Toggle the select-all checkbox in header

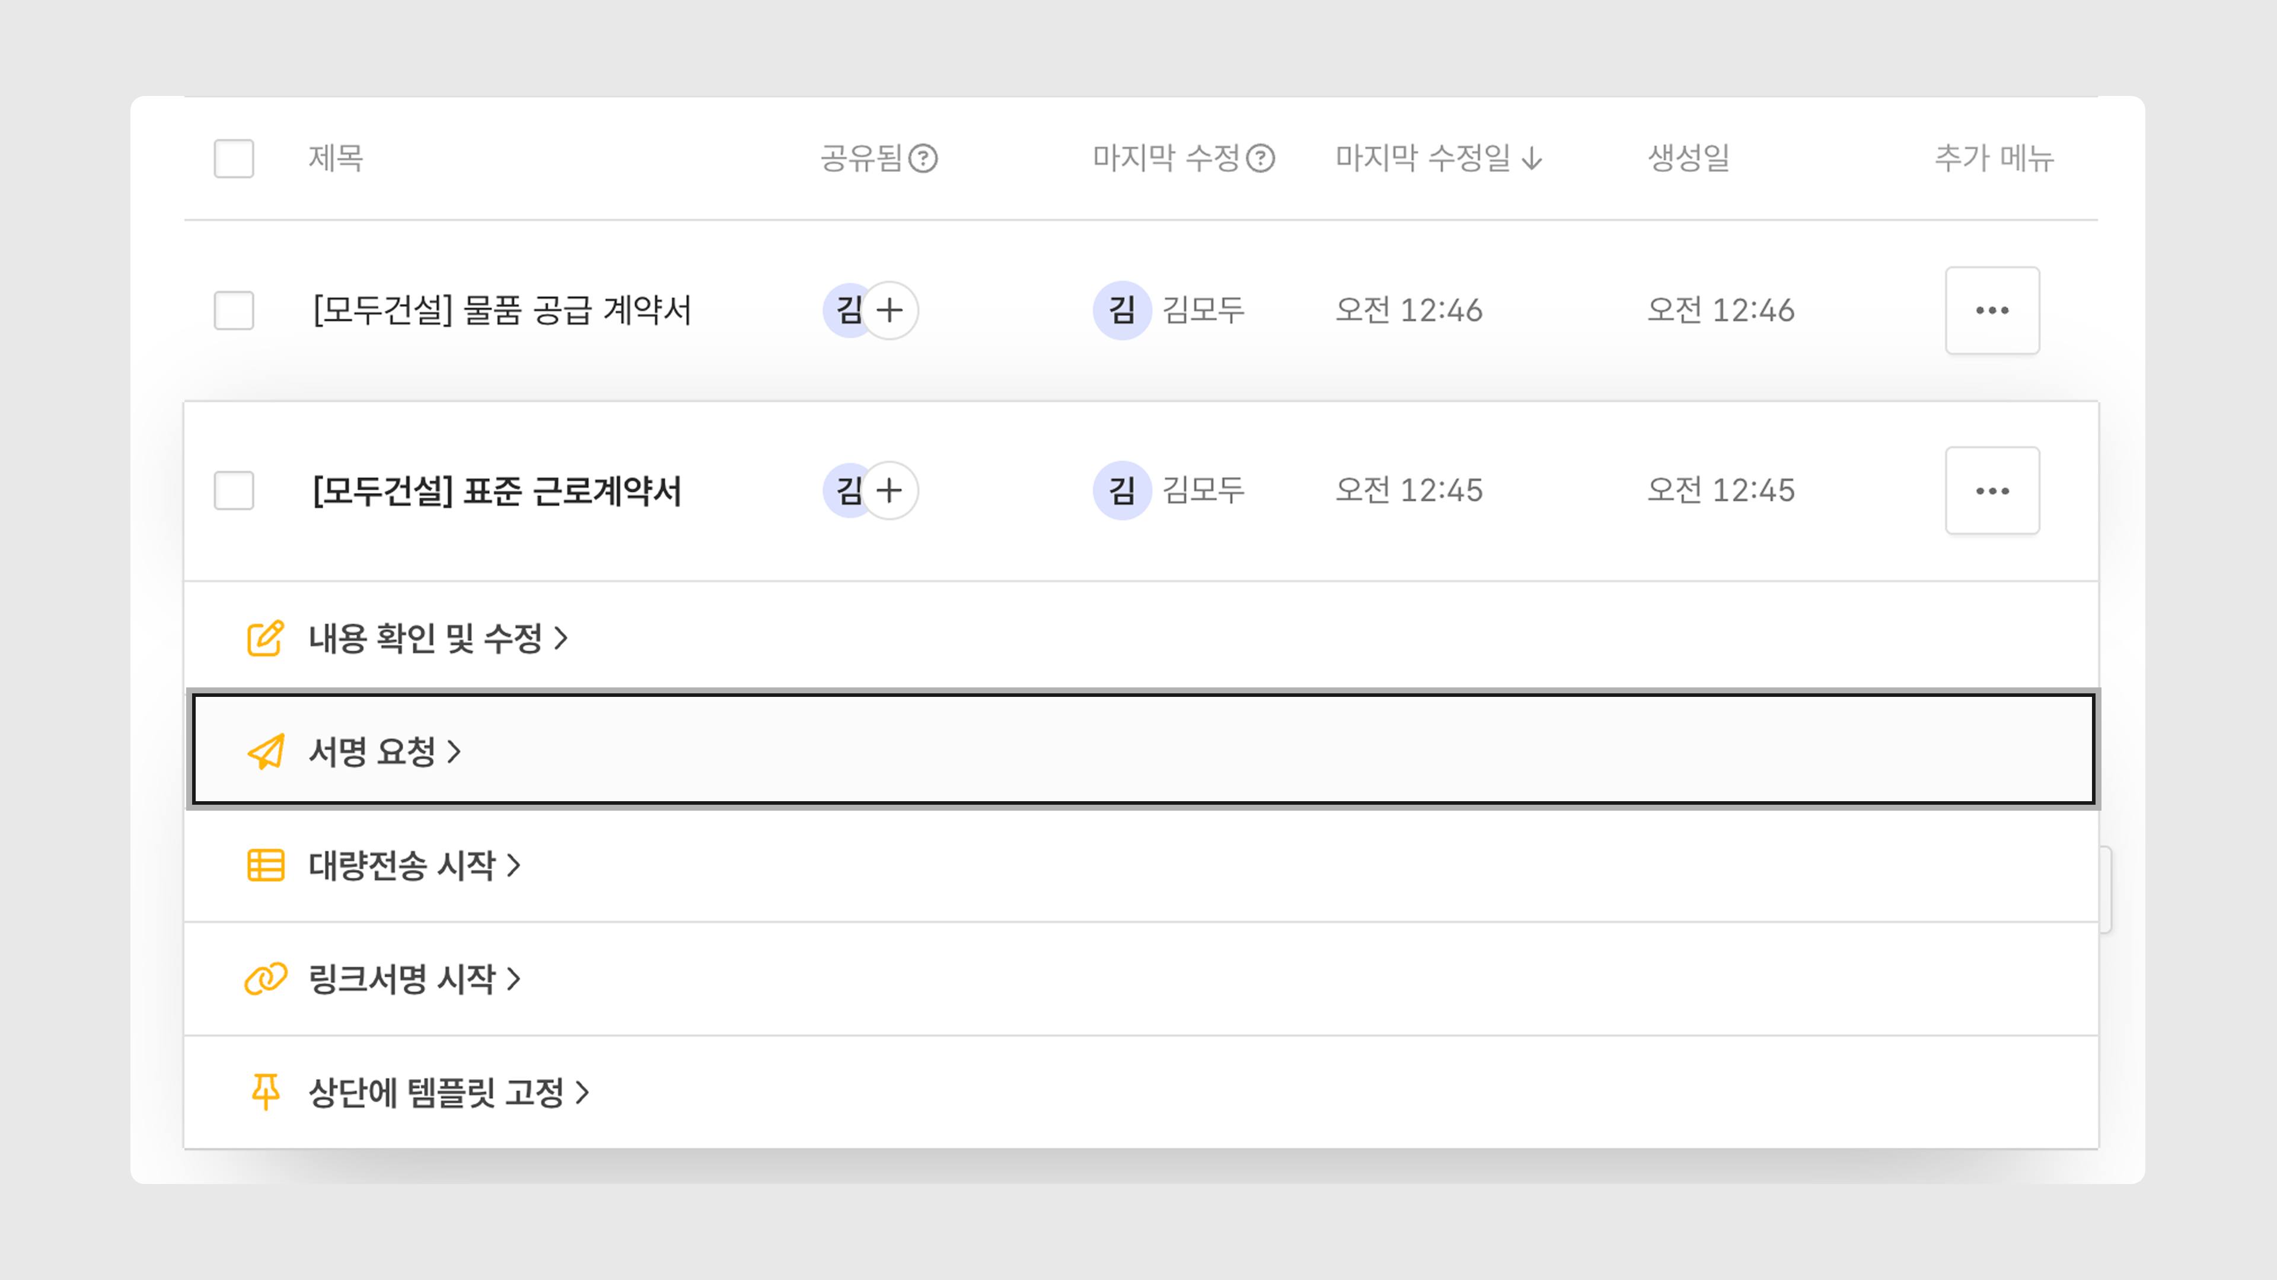pos(234,159)
